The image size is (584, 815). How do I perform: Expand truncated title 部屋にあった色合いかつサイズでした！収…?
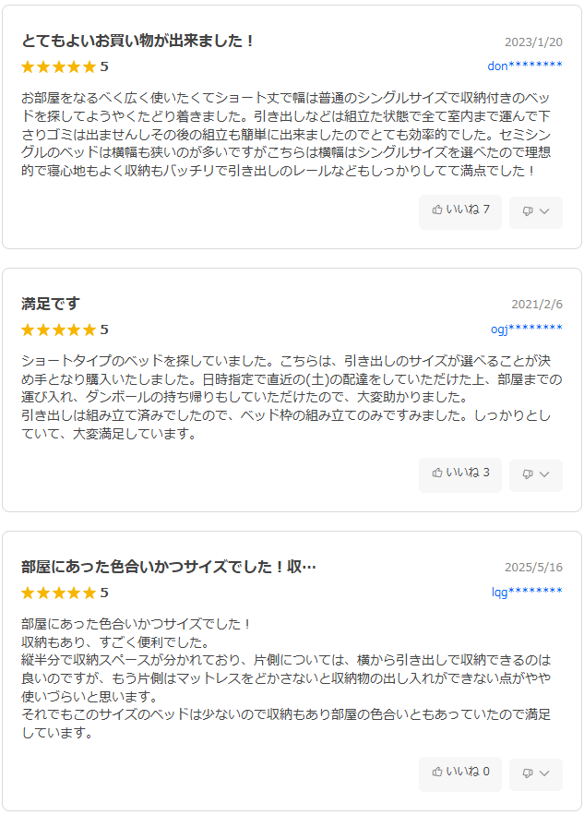[169, 567]
